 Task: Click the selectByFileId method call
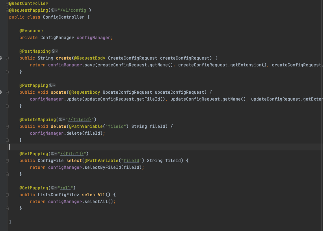tap(103, 168)
